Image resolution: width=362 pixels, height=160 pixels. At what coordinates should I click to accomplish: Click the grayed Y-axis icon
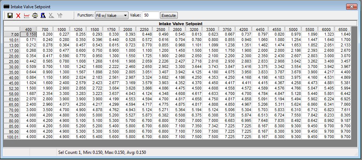pyautogui.click(x=60, y=16)
